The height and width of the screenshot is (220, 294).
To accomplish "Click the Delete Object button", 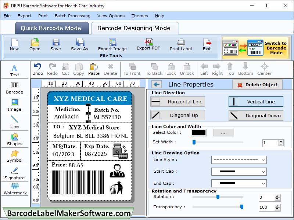I will point(258,85).
